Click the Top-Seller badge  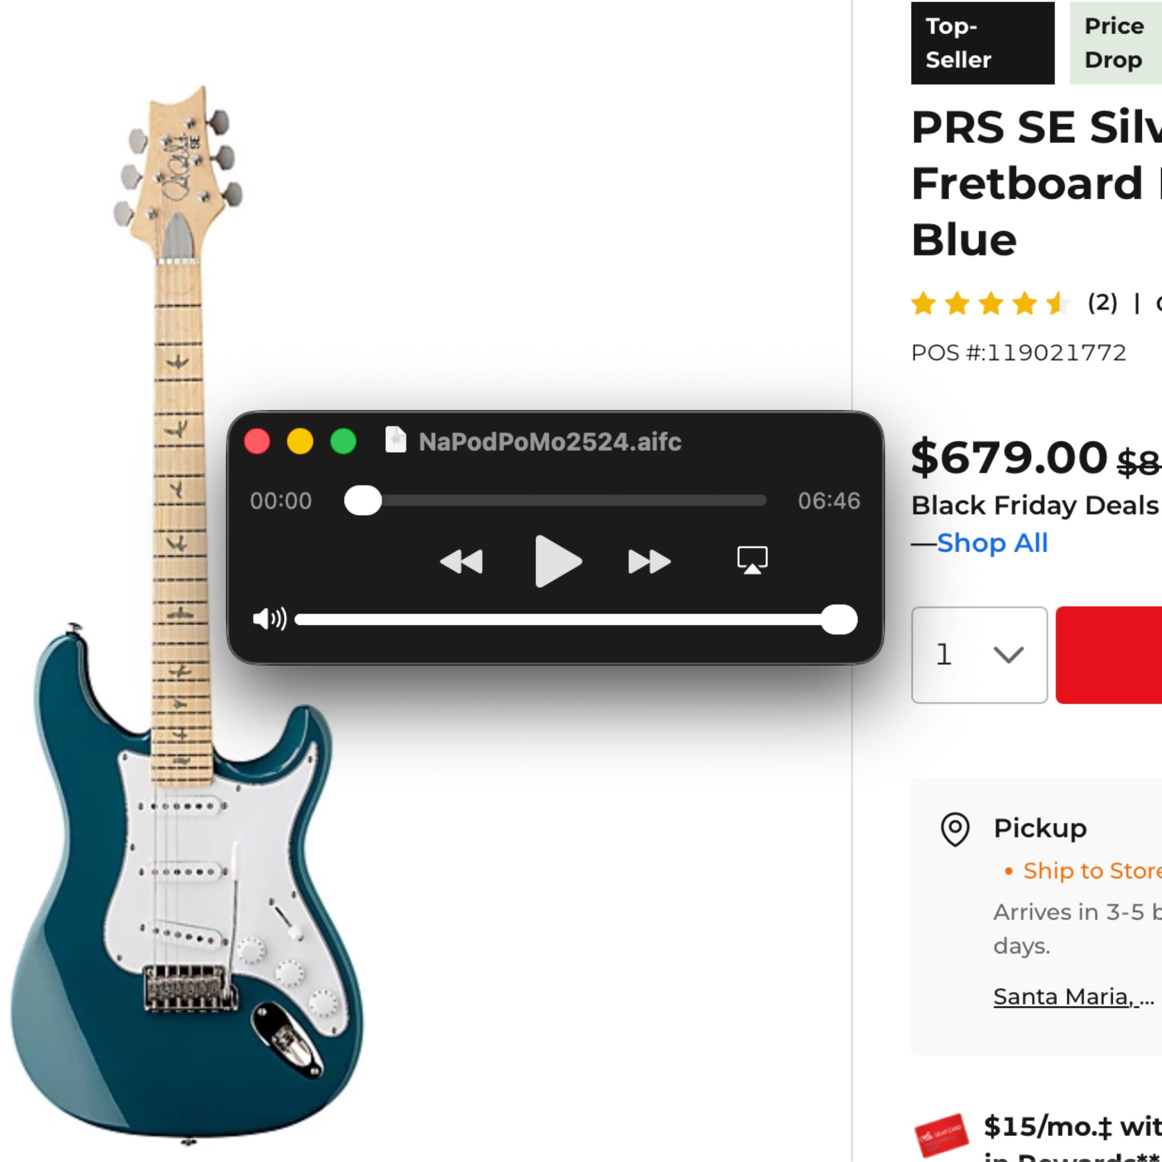coord(983,43)
